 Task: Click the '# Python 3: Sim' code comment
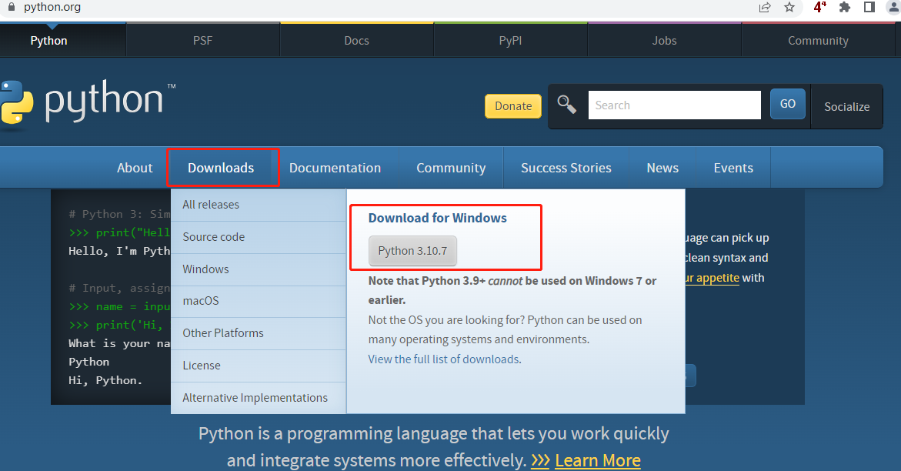(x=119, y=214)
